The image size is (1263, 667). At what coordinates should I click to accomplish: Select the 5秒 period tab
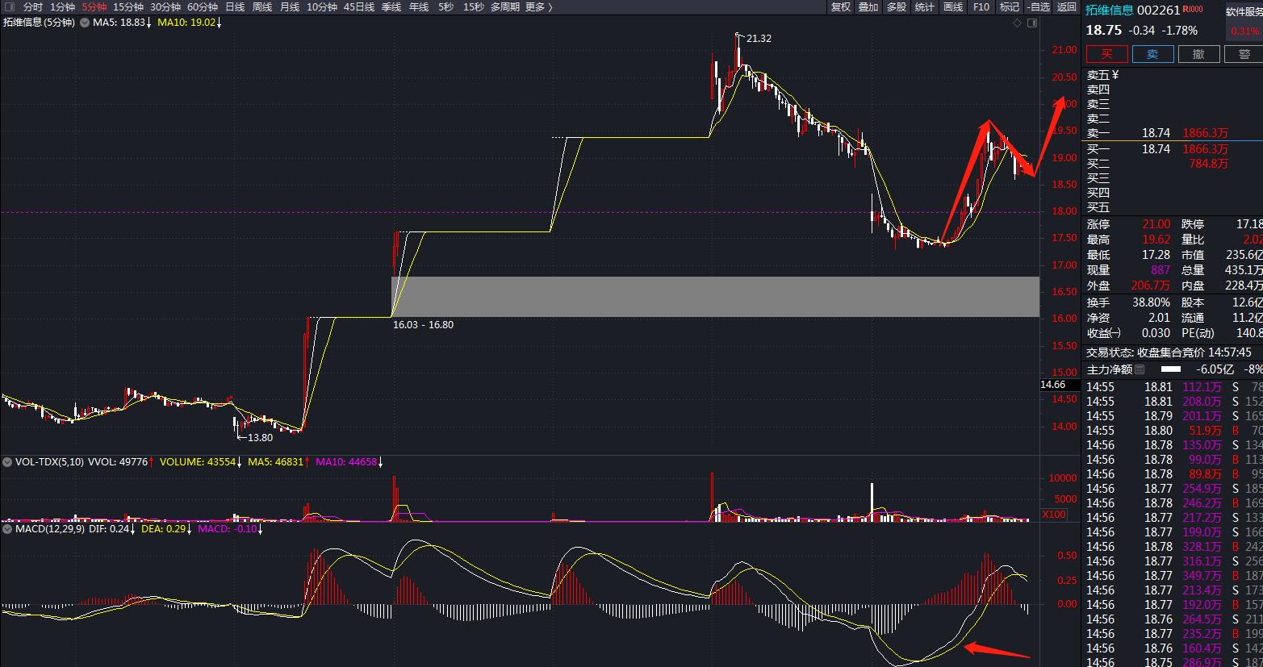point(446,6)
